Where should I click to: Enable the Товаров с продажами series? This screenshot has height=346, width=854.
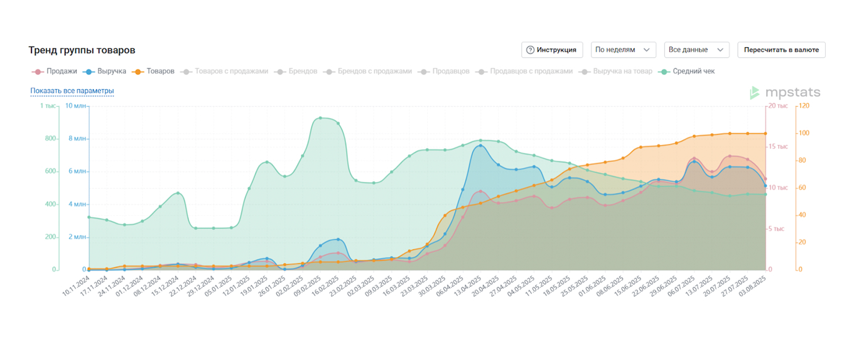(231, 72)
